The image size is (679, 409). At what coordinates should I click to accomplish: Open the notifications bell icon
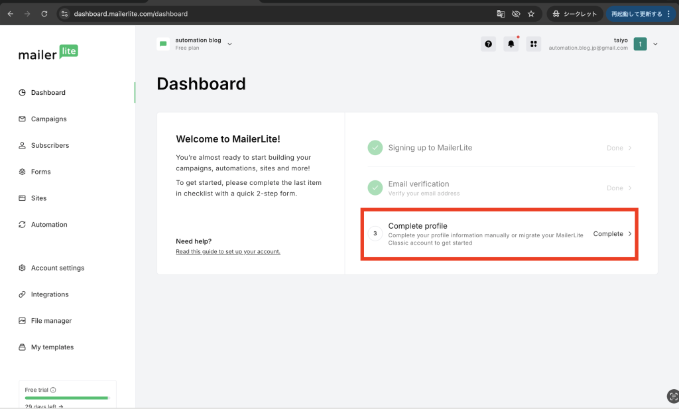click(511, 44)
